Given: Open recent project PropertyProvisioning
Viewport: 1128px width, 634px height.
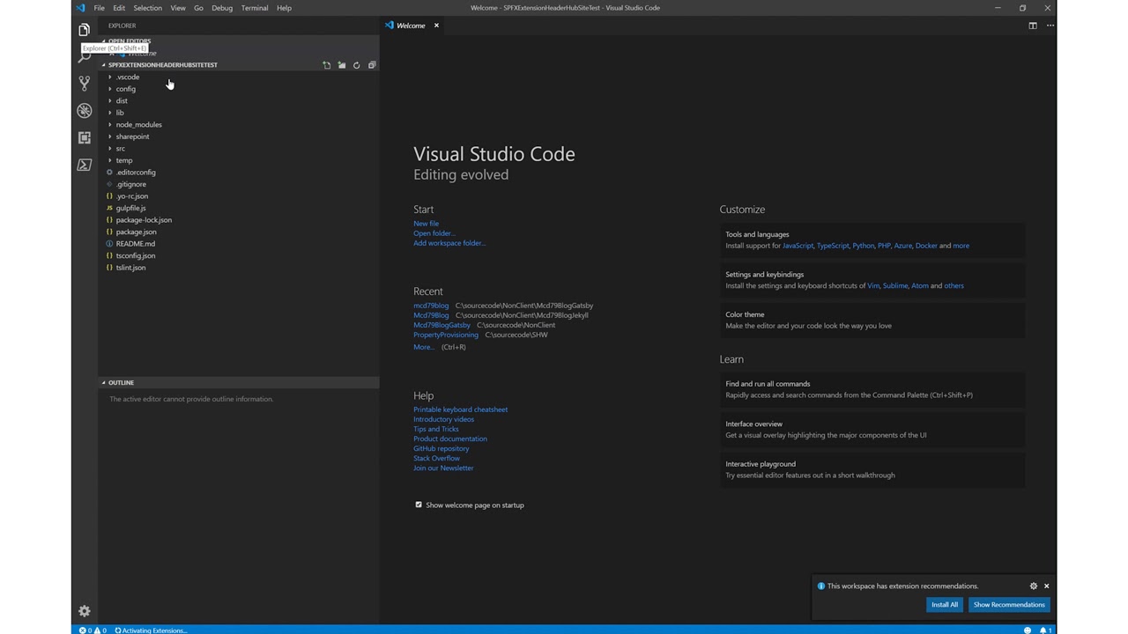Looking at the screenshot, I should 446,335.
